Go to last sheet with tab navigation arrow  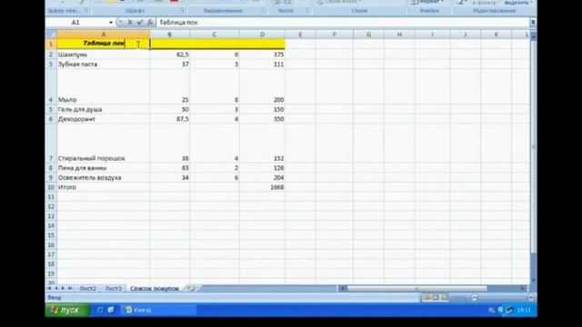coord(69,289)
